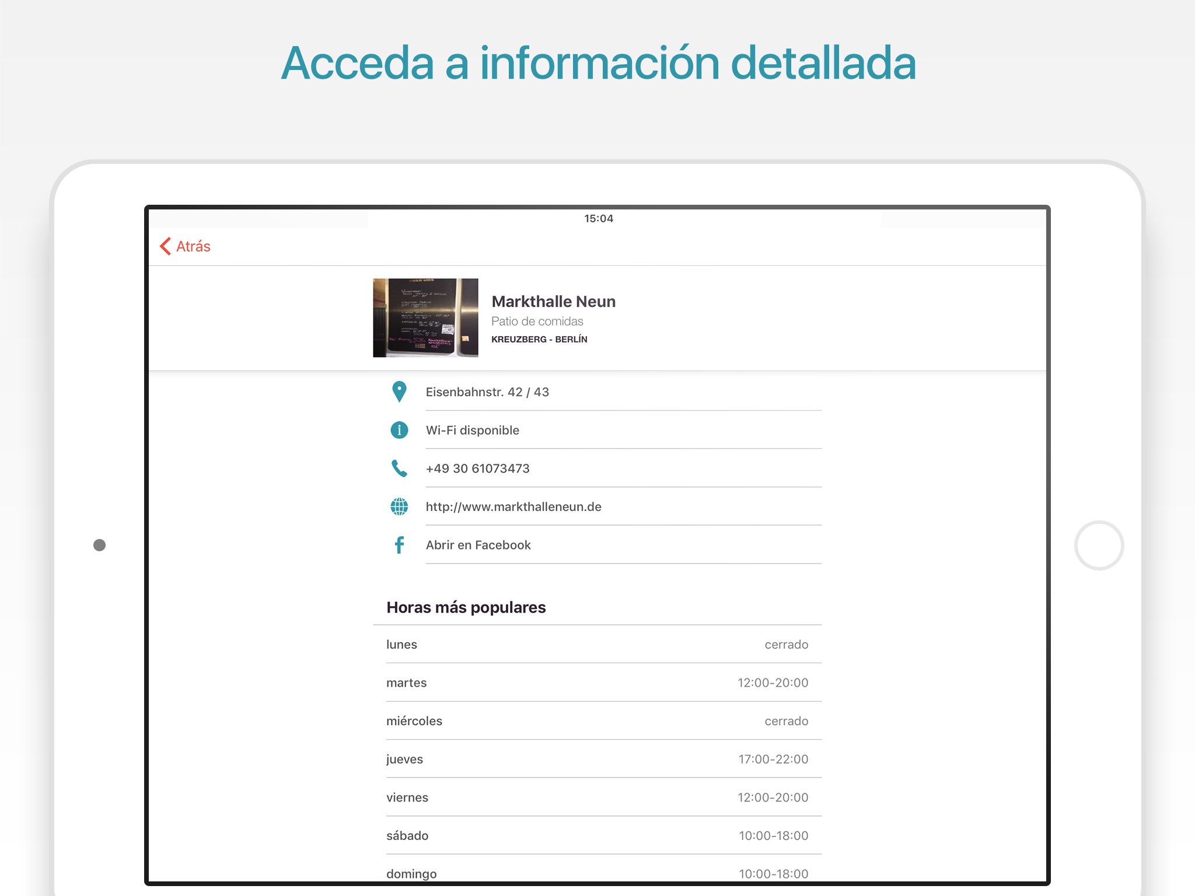Tap the Facebook f icon

[399, 545]
